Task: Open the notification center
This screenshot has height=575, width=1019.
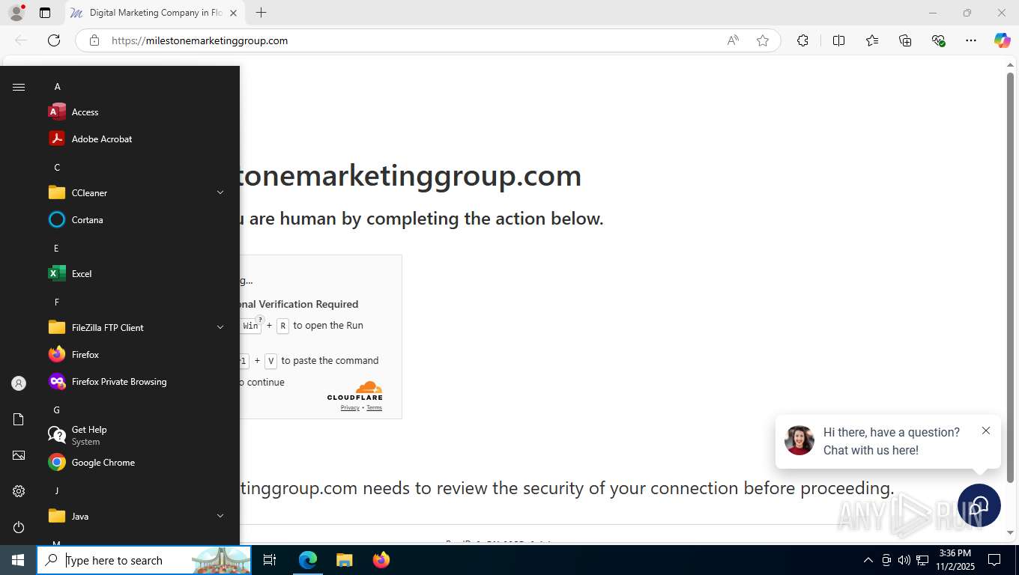Action: (994, 560)
